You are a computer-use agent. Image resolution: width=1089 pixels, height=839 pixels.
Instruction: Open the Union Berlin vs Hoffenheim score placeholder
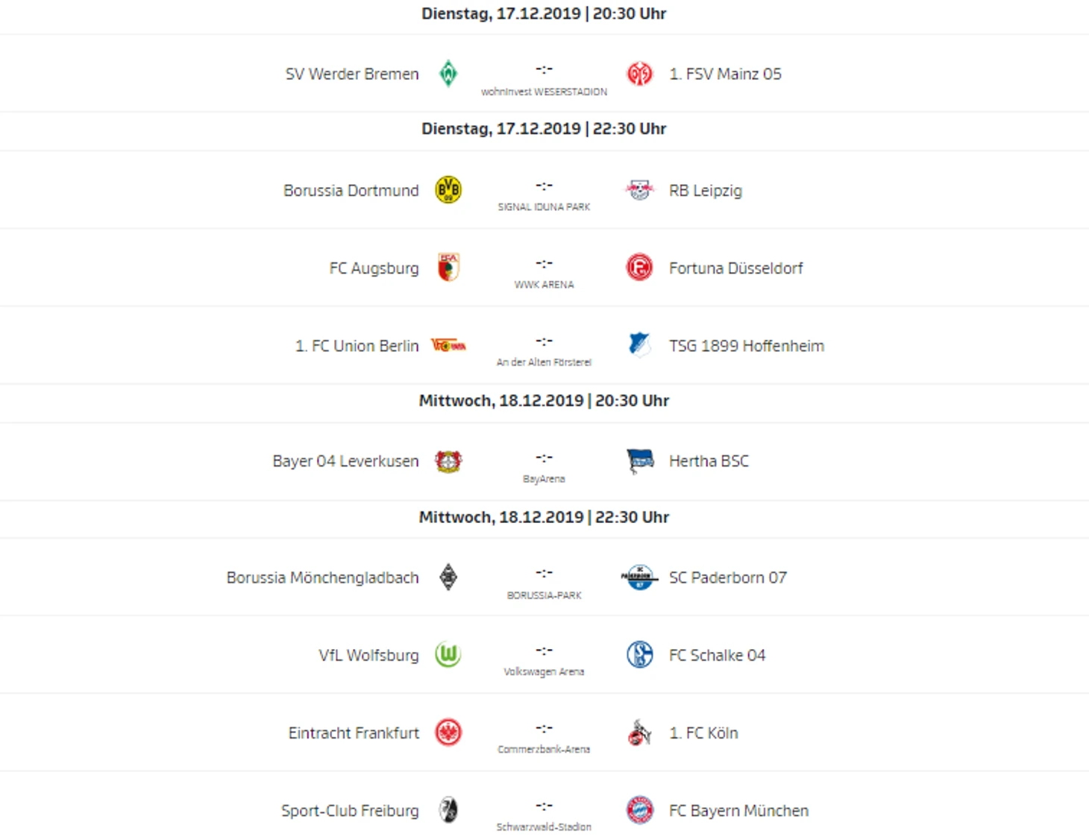pos(544,341)
